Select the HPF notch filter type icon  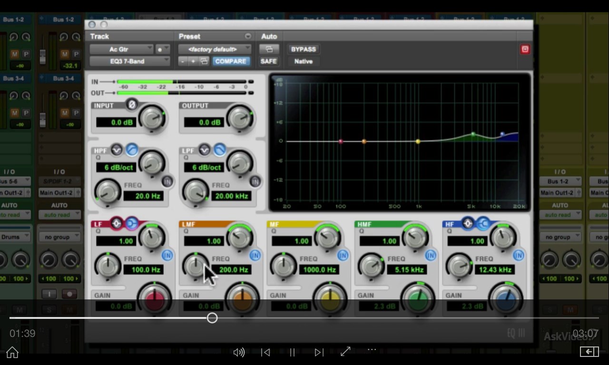point(117,150)
